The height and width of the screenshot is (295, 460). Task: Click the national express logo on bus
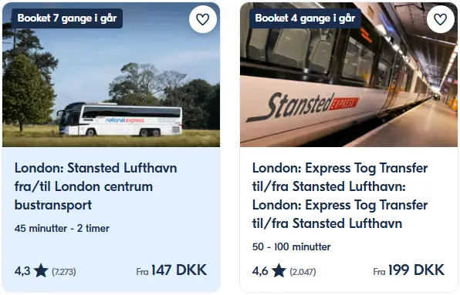point(125,120)
